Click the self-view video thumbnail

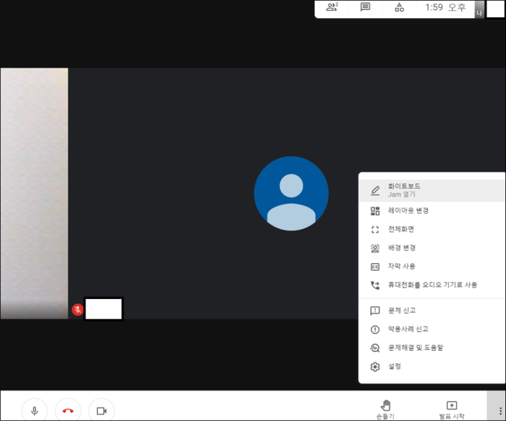pyautogui.click(x=34, y=193)
